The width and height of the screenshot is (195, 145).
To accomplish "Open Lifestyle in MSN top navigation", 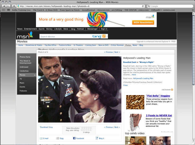I will (58, 29).
